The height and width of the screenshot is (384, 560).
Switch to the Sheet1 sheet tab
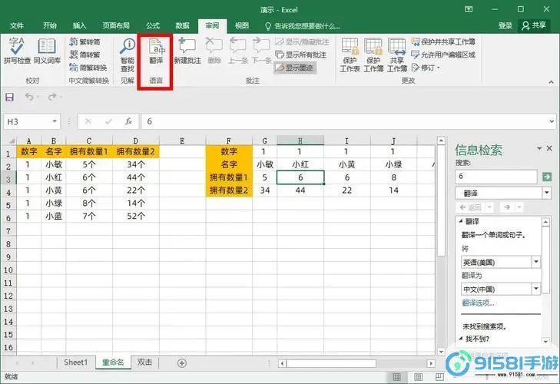[x=76, y=362]
